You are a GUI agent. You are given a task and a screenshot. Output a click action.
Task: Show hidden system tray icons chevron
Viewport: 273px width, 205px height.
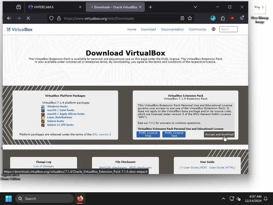(223, 199)
